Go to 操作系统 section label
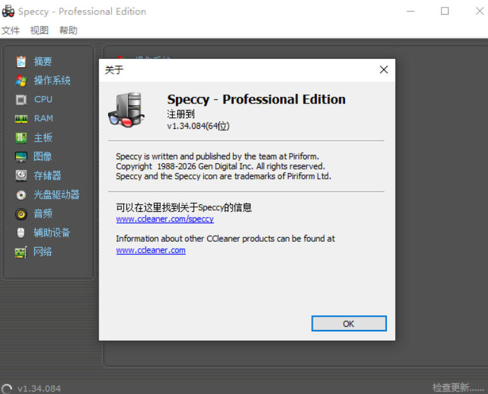The image size is (488, 394). (52, 81)
